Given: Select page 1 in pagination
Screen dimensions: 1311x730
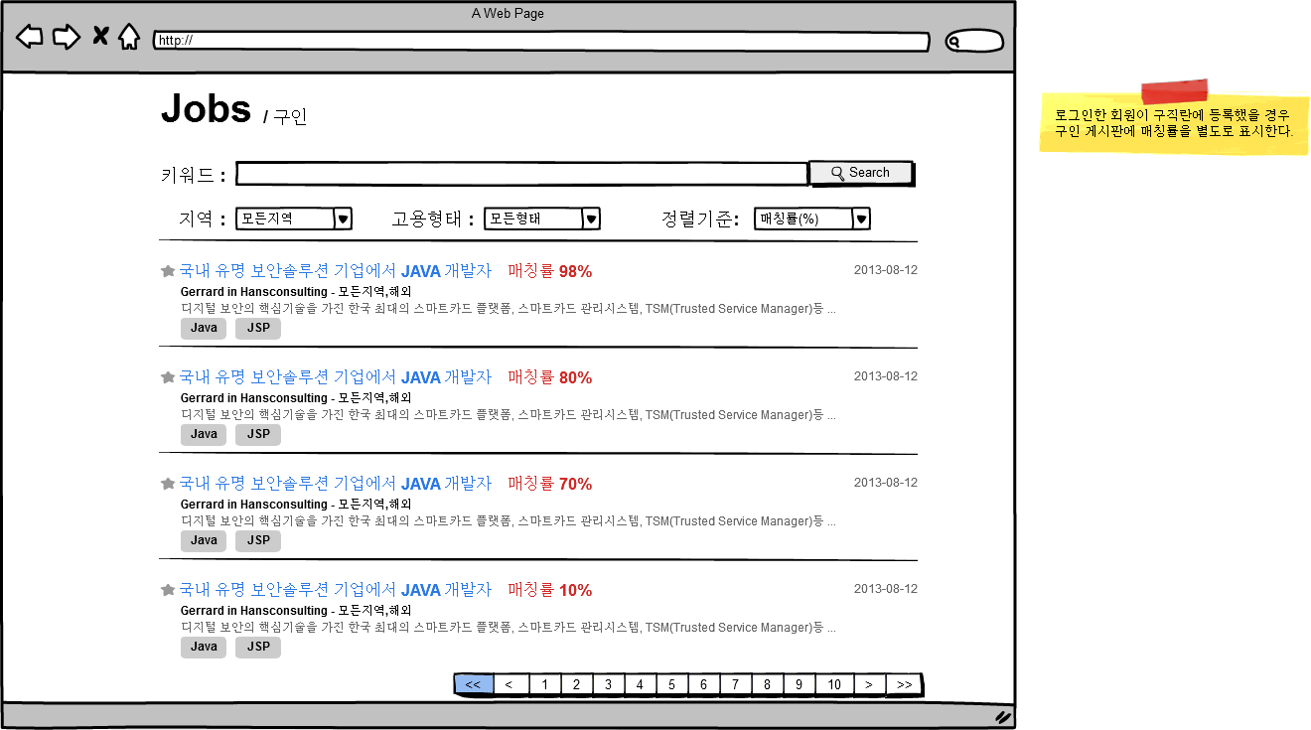Looking at the screenshot, I should (x=545, y=684).
